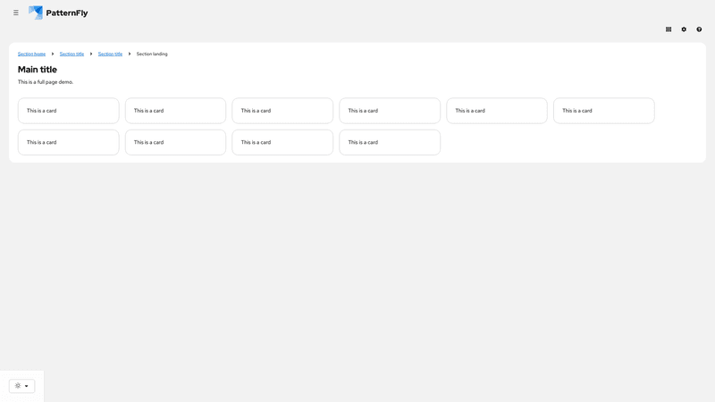Open help with the question mark icon

click(699, 29)
